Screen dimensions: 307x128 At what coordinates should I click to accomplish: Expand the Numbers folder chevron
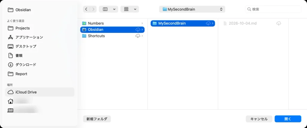coord(142,23)
